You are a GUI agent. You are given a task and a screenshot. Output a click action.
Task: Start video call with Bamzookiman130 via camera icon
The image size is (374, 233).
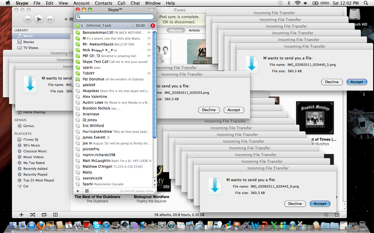(x=149, y=33)
